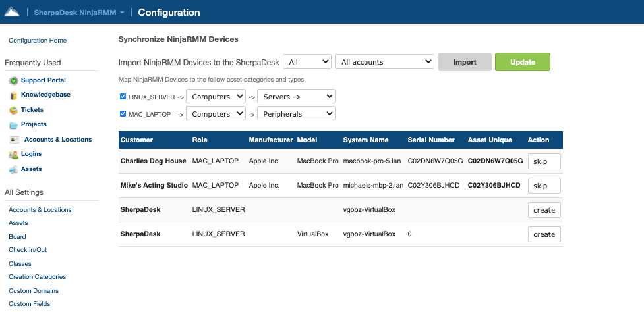Viewport: 644px width, 312px height.
Task: Click the Support Portal icon
Action: click(14, 80)
